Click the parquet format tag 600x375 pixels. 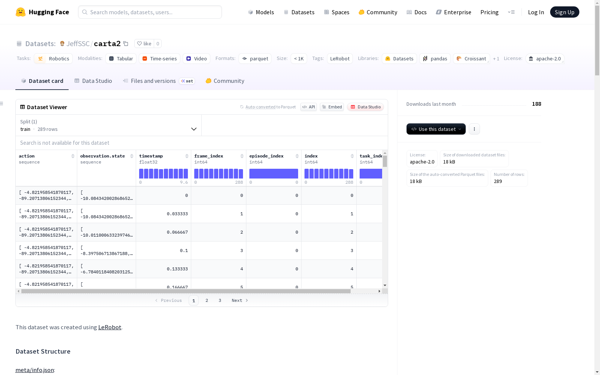(255, 58)
